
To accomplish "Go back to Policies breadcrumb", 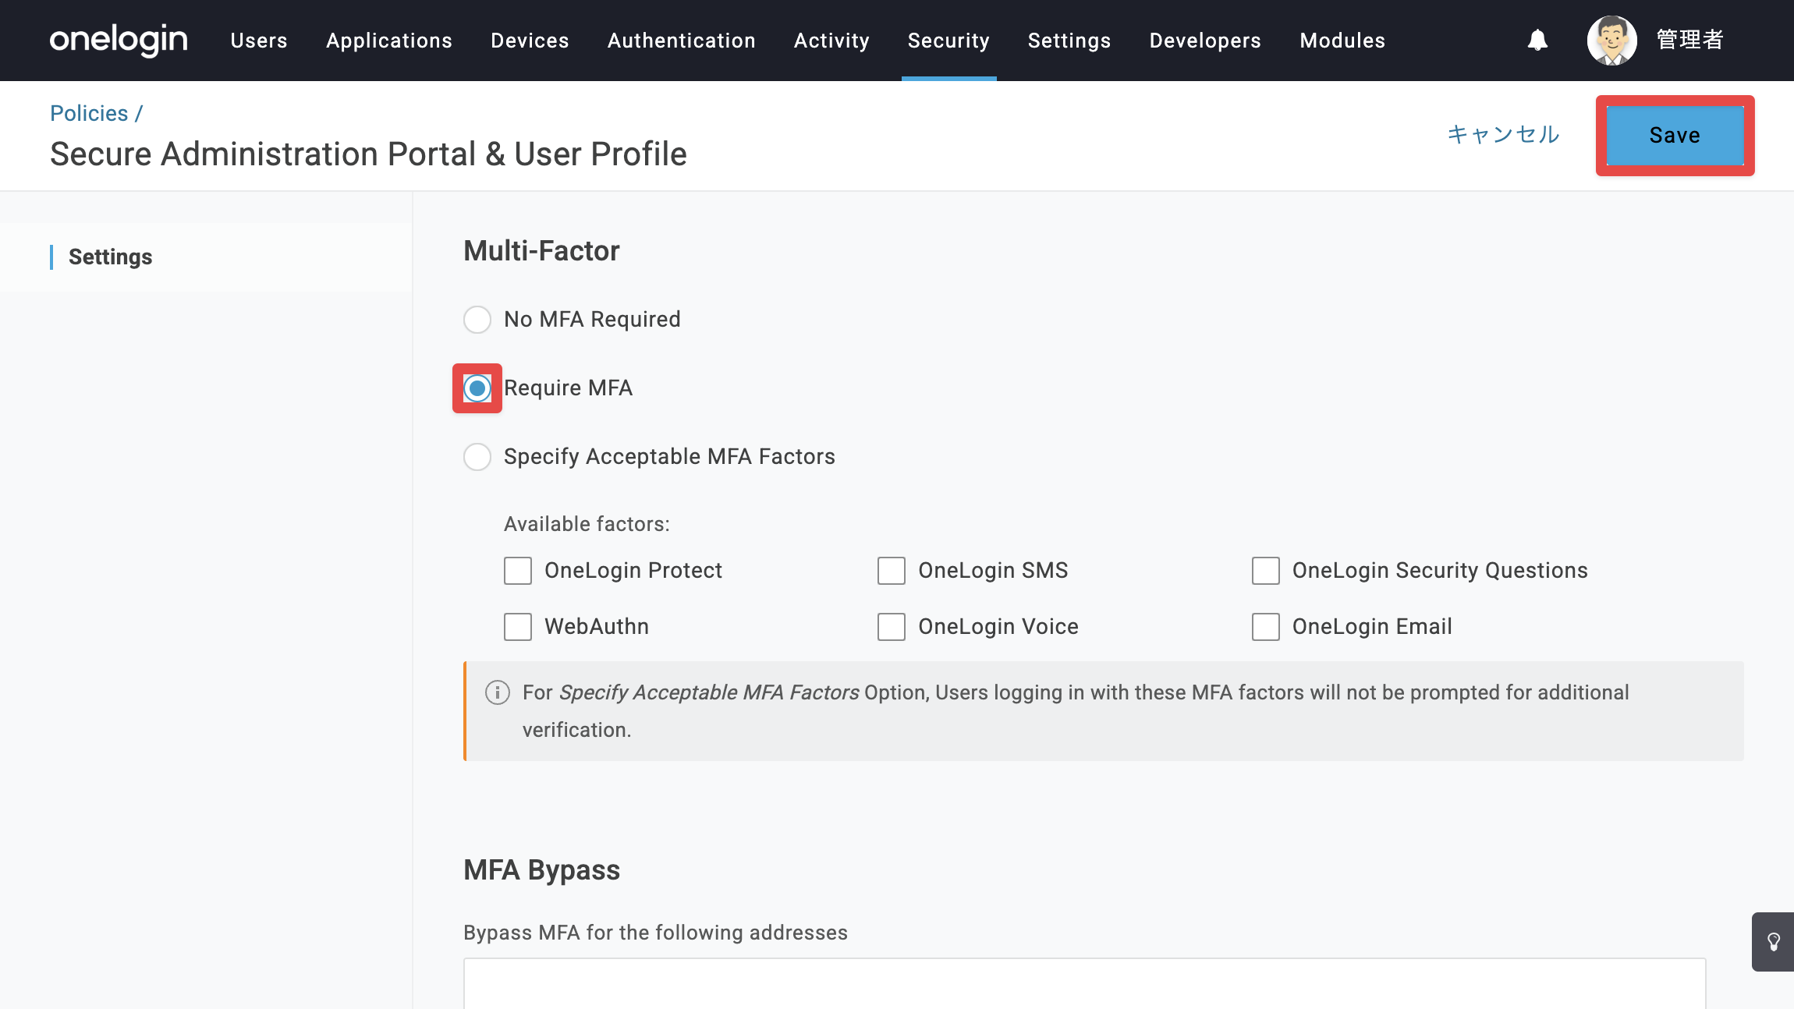I will [x=89, y=113].
